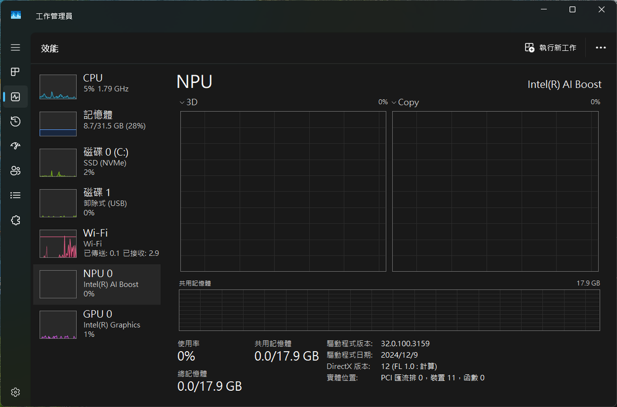
Task: Open Users page icon in sidebar
Action: (x=15, y=170)
